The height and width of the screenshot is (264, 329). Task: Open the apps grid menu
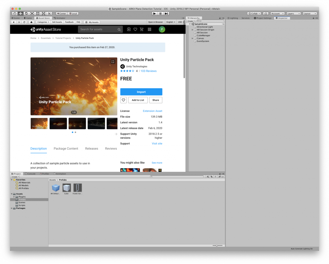pyautogui.click(x=149, y=29)
